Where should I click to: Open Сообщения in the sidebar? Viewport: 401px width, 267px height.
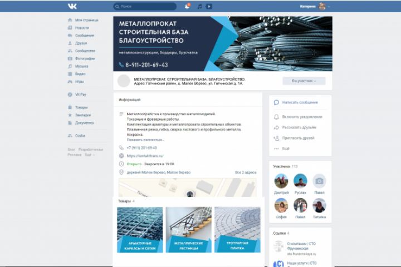[85, 35]
